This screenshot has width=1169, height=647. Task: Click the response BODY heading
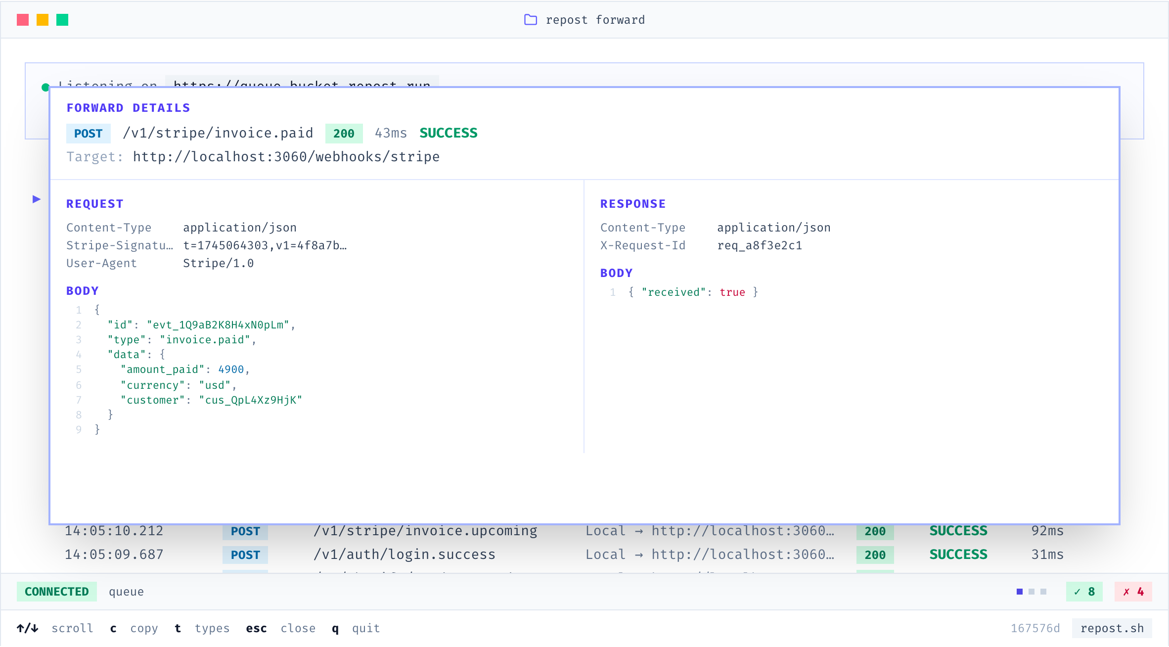pos(616,273)
